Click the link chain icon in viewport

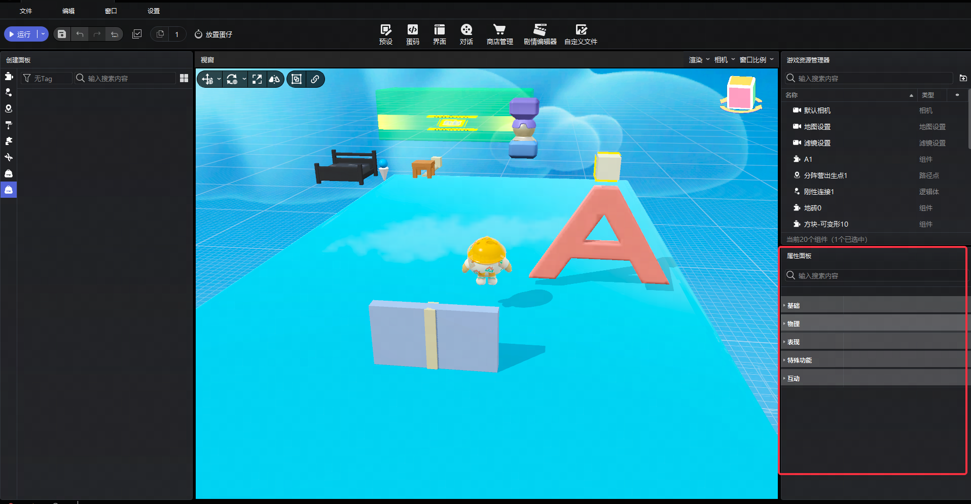pyautogui.click(x=315, y=79)
